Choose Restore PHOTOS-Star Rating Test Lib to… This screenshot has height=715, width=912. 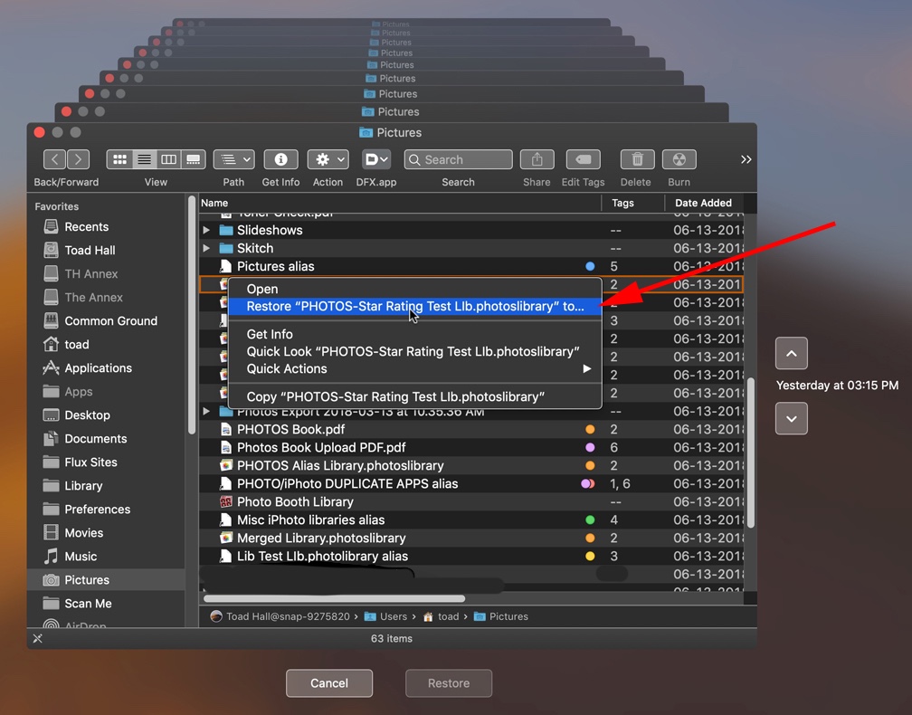414,307
